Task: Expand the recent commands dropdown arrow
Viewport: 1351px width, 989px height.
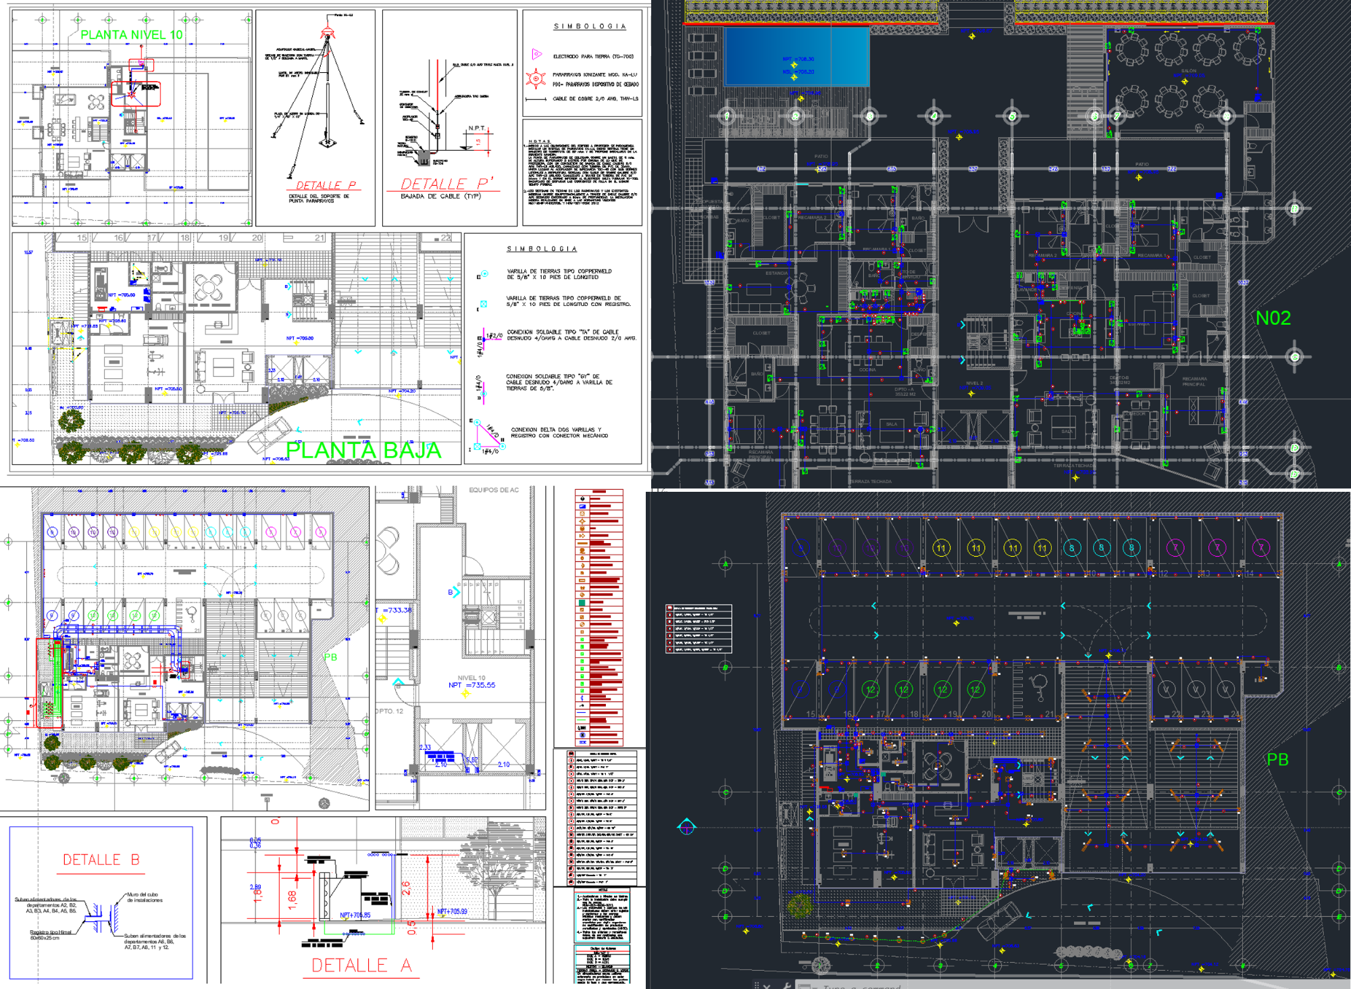Action: [814, 988]
